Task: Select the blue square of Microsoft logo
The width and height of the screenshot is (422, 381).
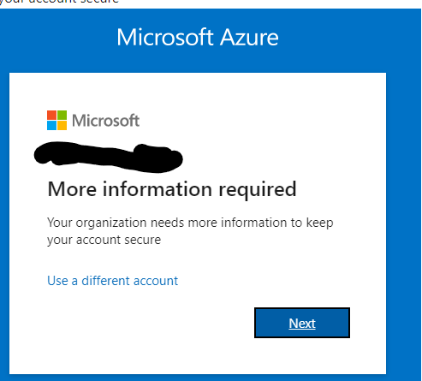Action: pos(51,126)
